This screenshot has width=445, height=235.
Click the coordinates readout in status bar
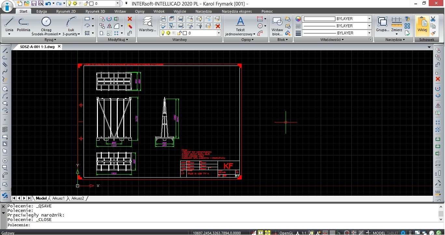(217, 233)
